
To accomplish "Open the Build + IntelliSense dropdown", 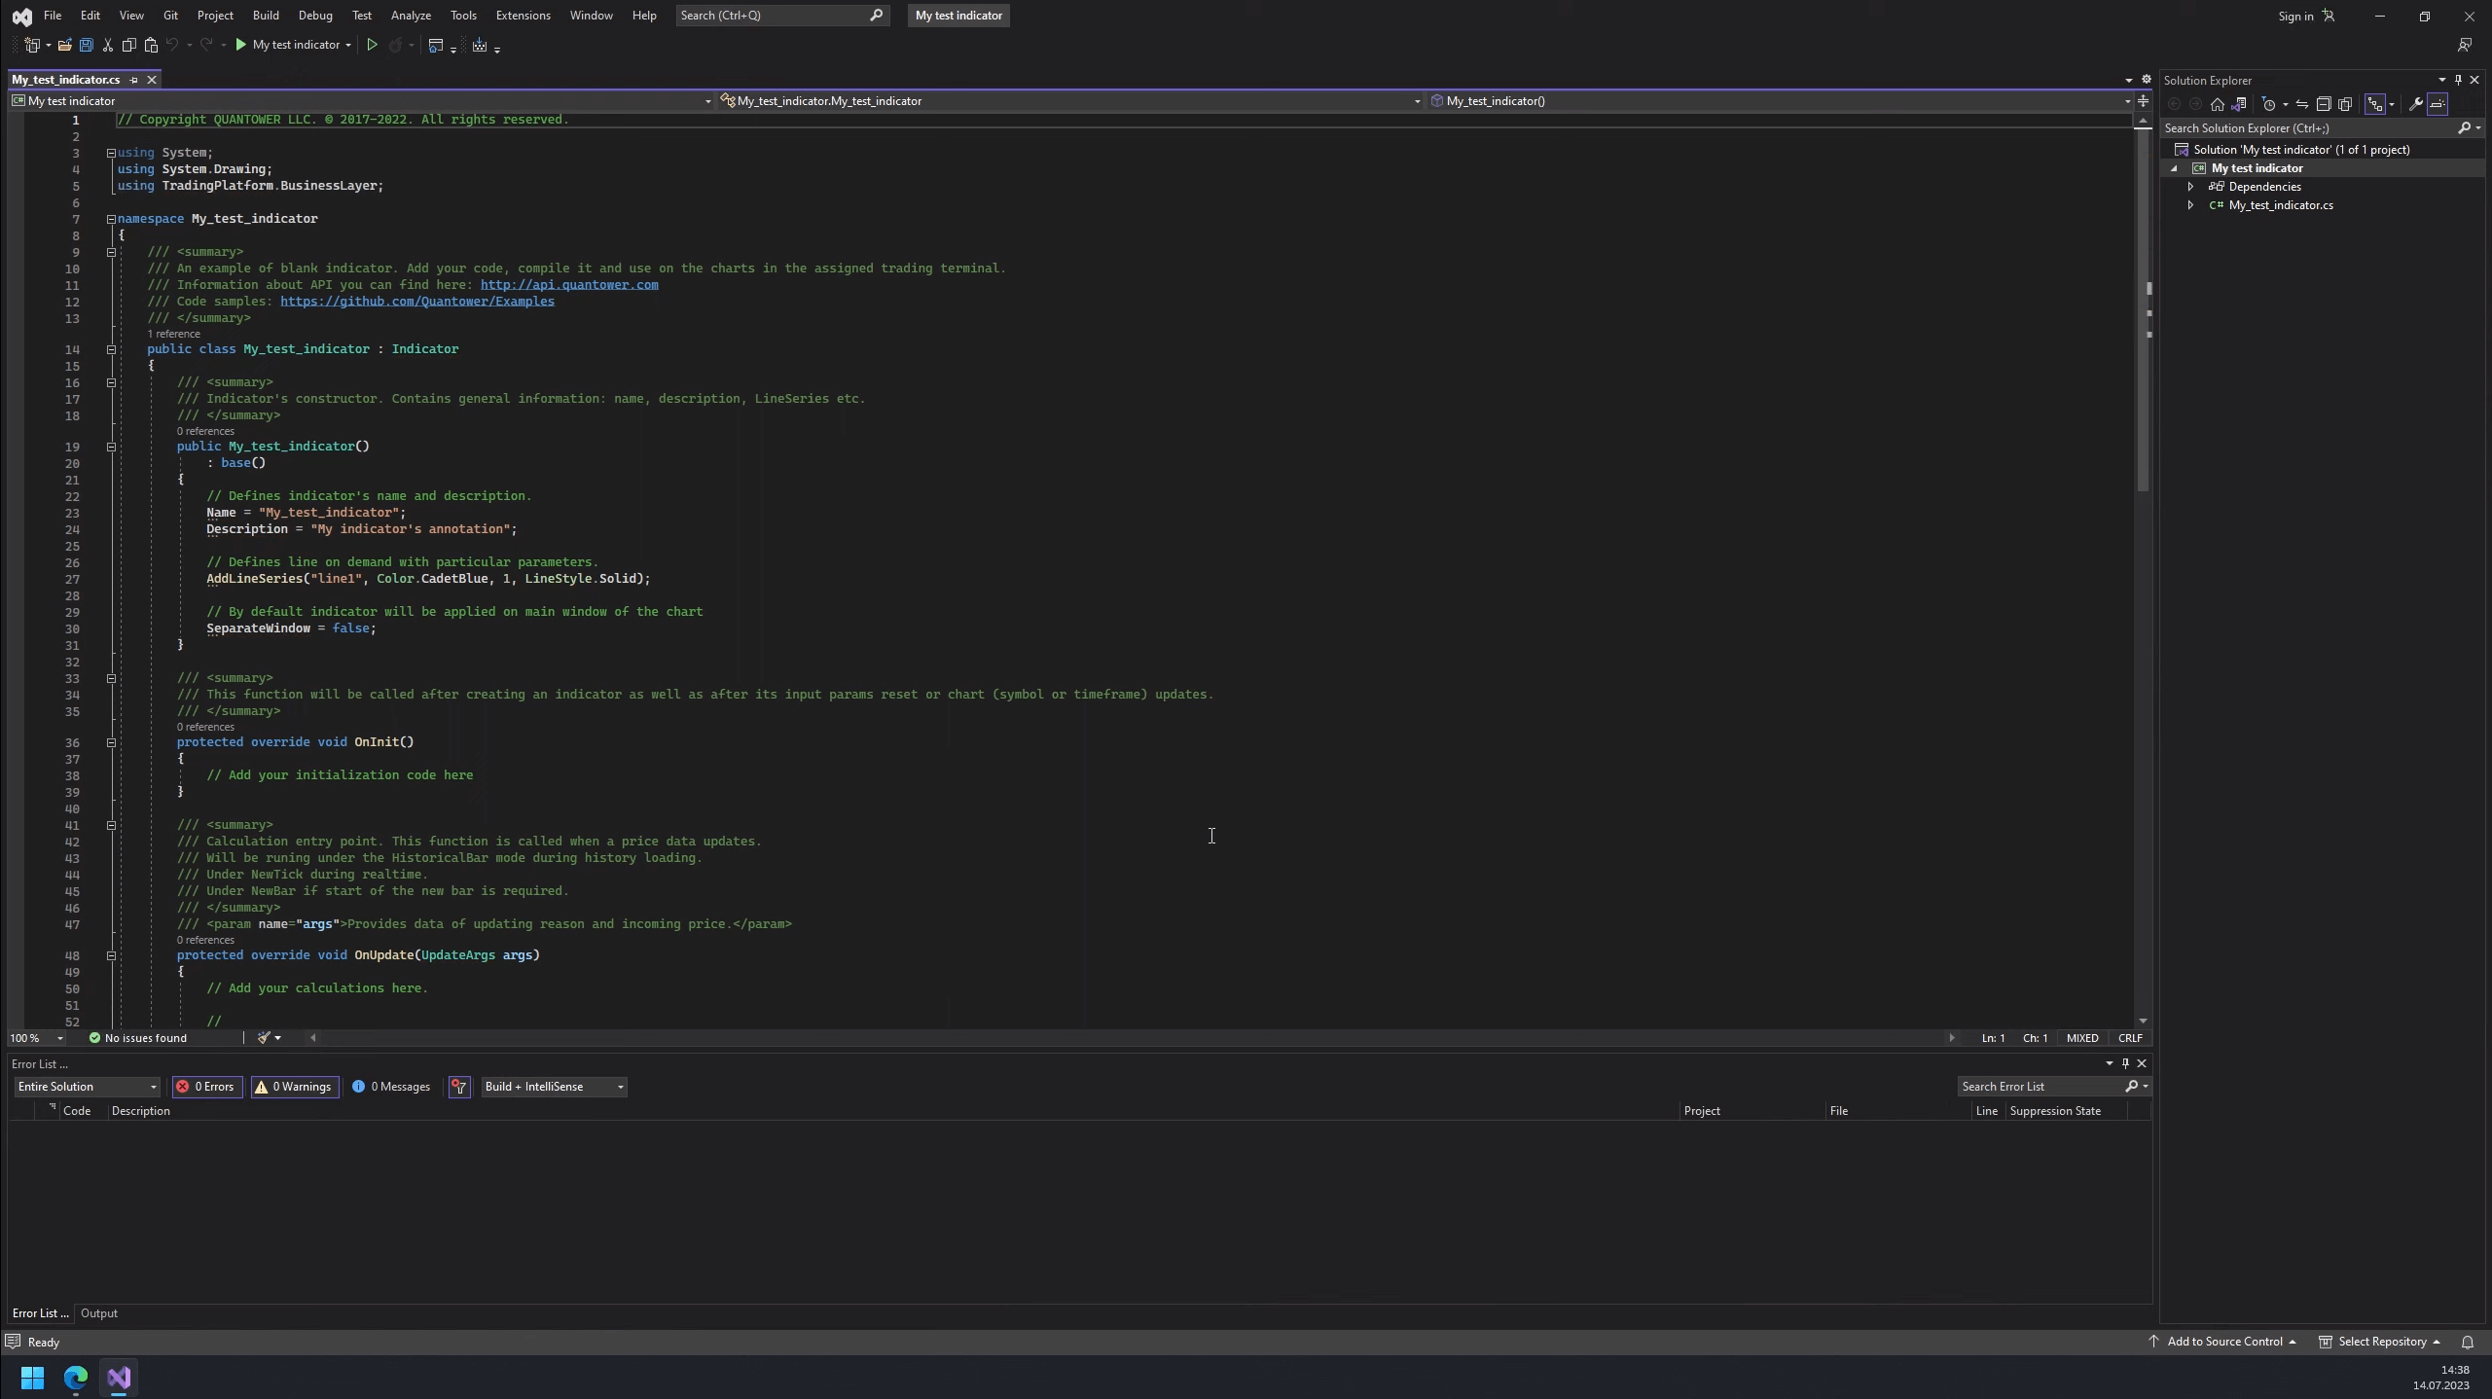I will click(x=554, y=1087).
